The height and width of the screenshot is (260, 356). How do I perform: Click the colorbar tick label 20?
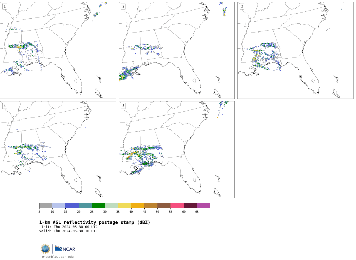(x=79, y=212)
